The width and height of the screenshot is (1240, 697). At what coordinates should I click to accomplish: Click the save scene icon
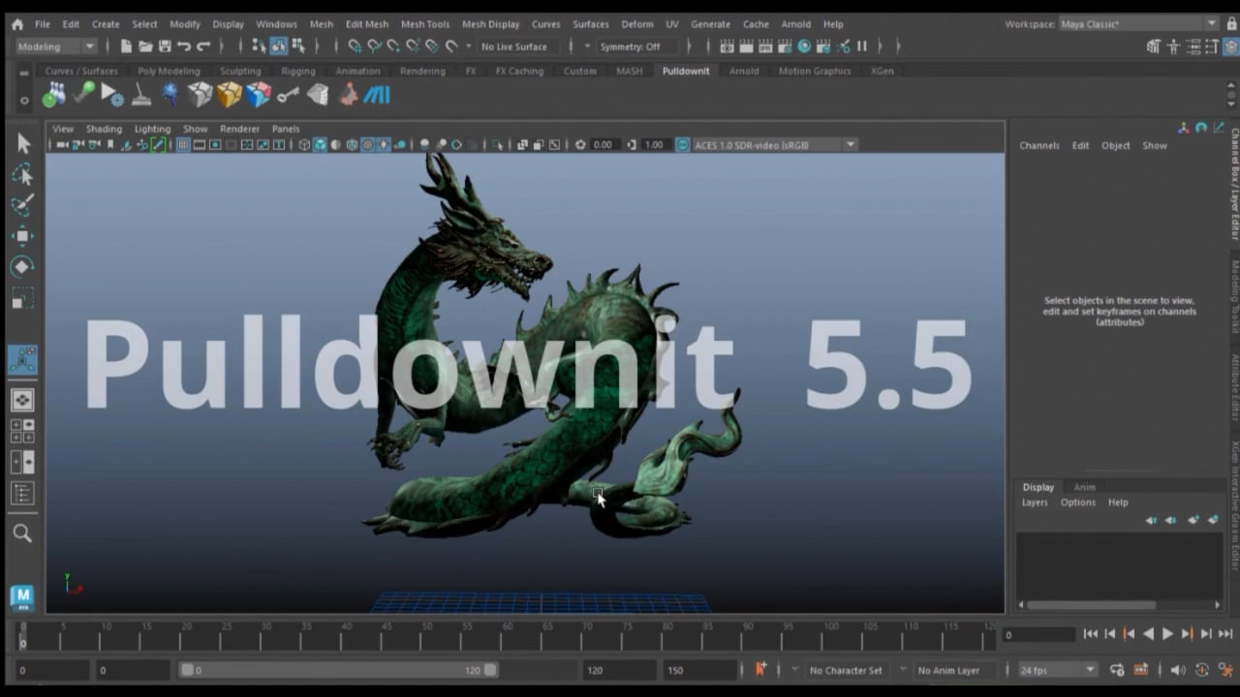pyautogui.click(x=164, y=46)
